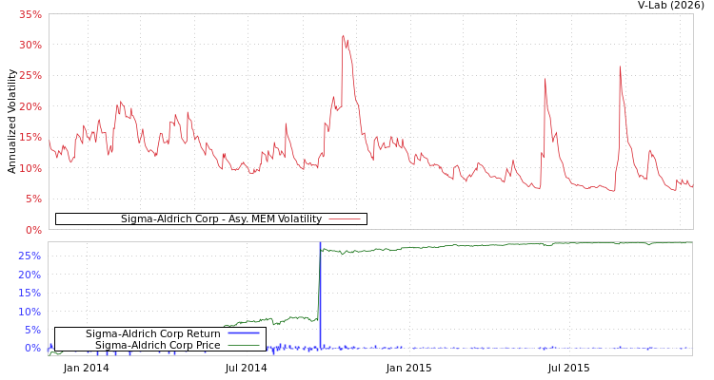
Task: Click the highest volatility peak above 30%
Action: pyautogui.click(x=343, y=36)
